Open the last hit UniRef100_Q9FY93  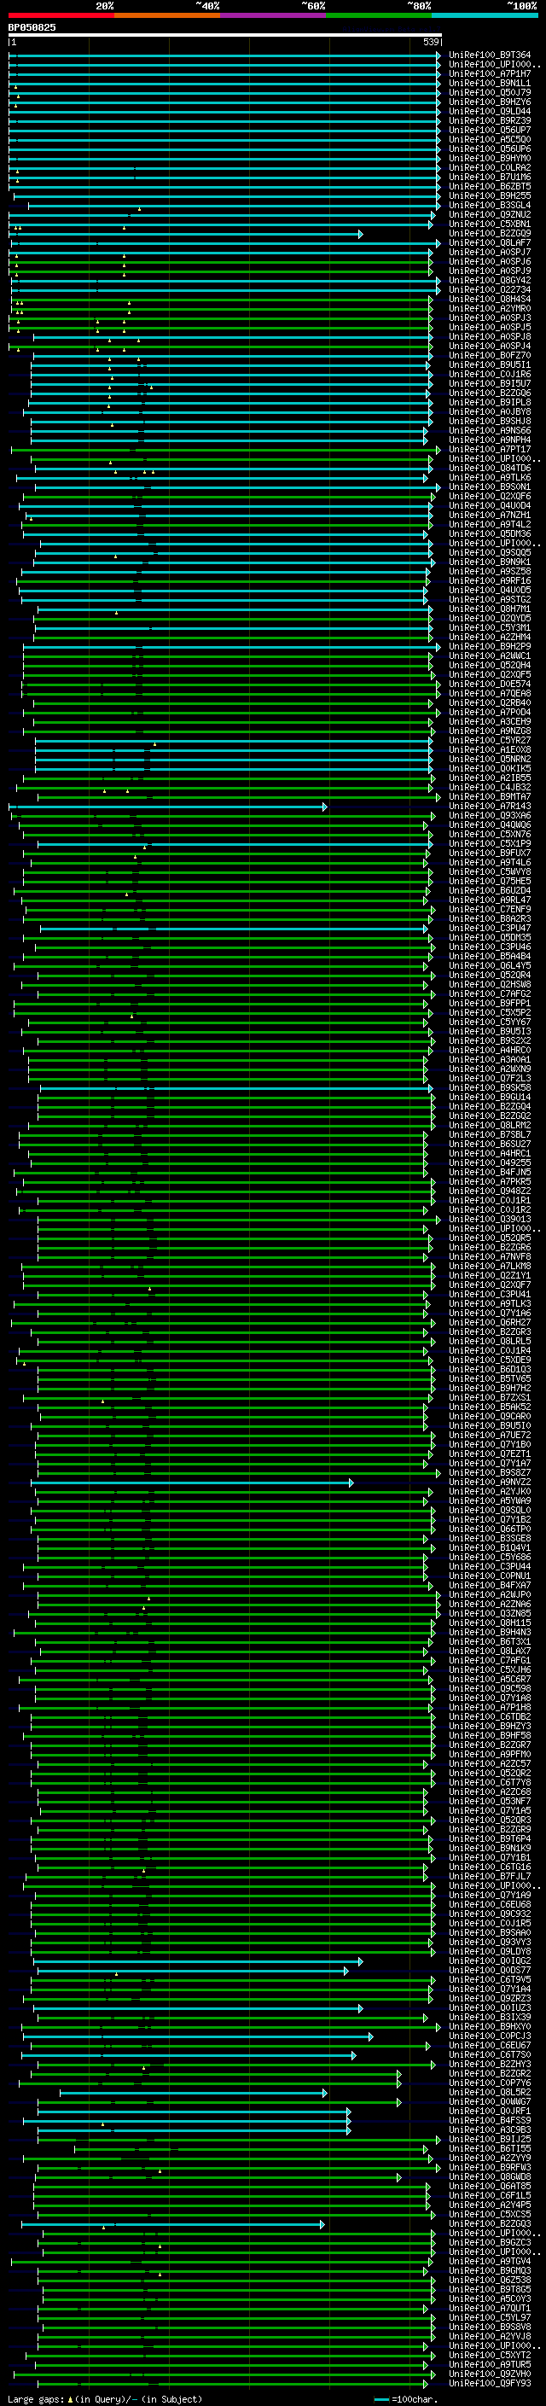pyautogui.click(x=490, y=2383)
